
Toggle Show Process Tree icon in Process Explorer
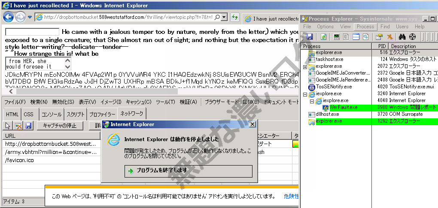tap(346, 36)
